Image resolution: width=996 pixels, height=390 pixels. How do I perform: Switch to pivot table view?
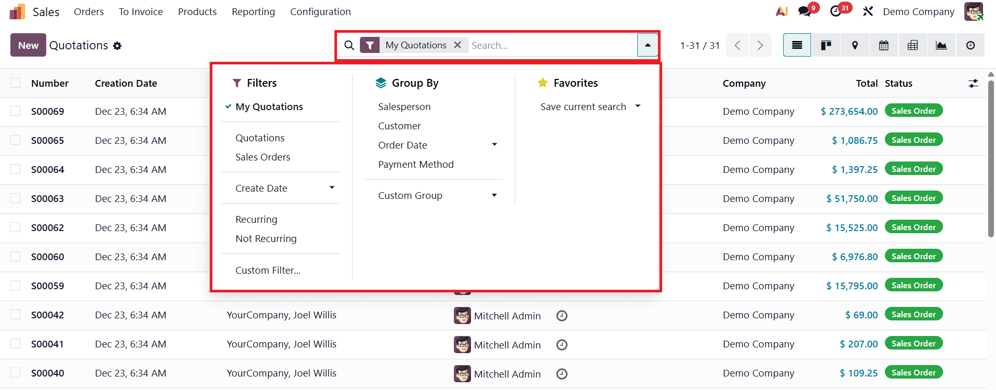point(912,45)
